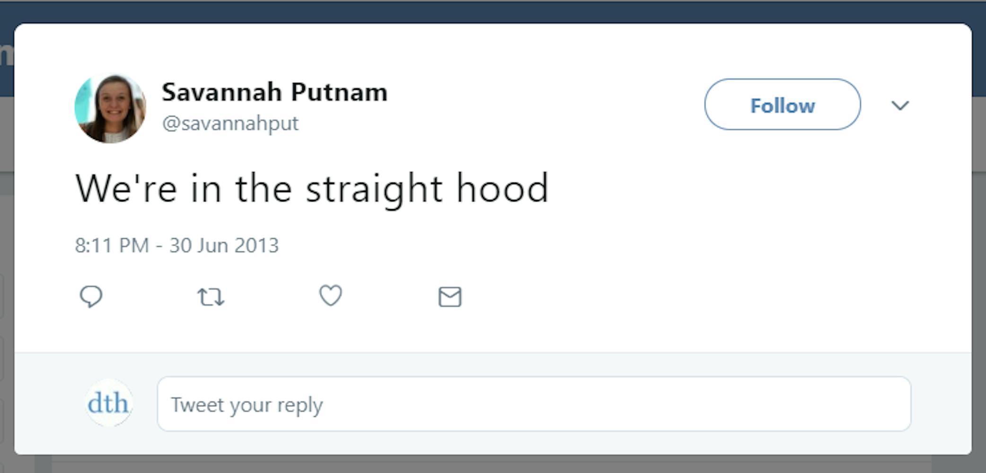
Task: Open the reply speech bubble icon
Action: [x=91, y=297]
